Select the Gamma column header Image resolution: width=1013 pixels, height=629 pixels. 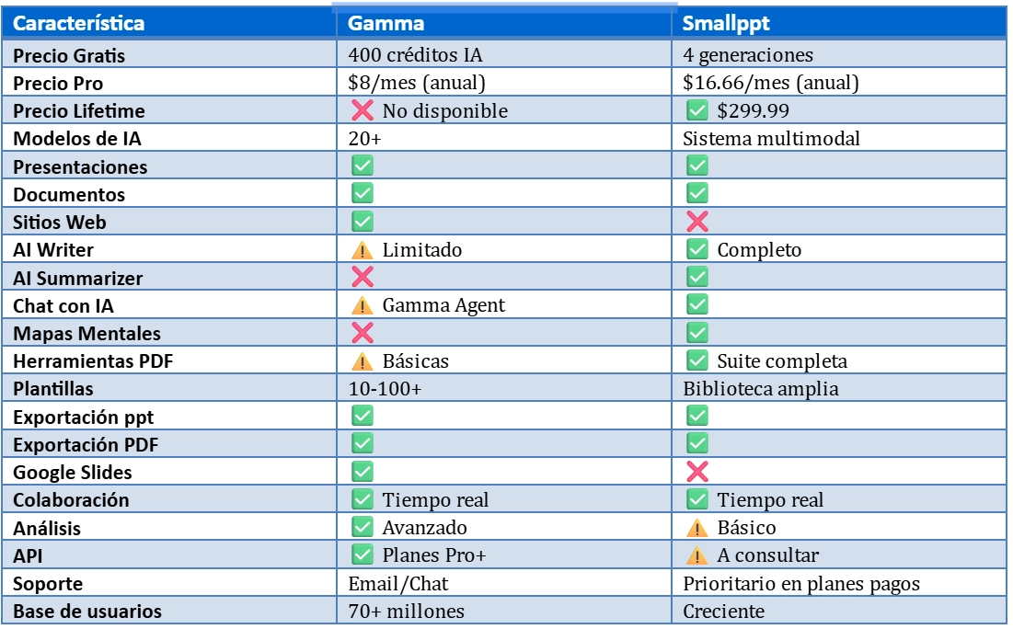[x=504, y=23]
